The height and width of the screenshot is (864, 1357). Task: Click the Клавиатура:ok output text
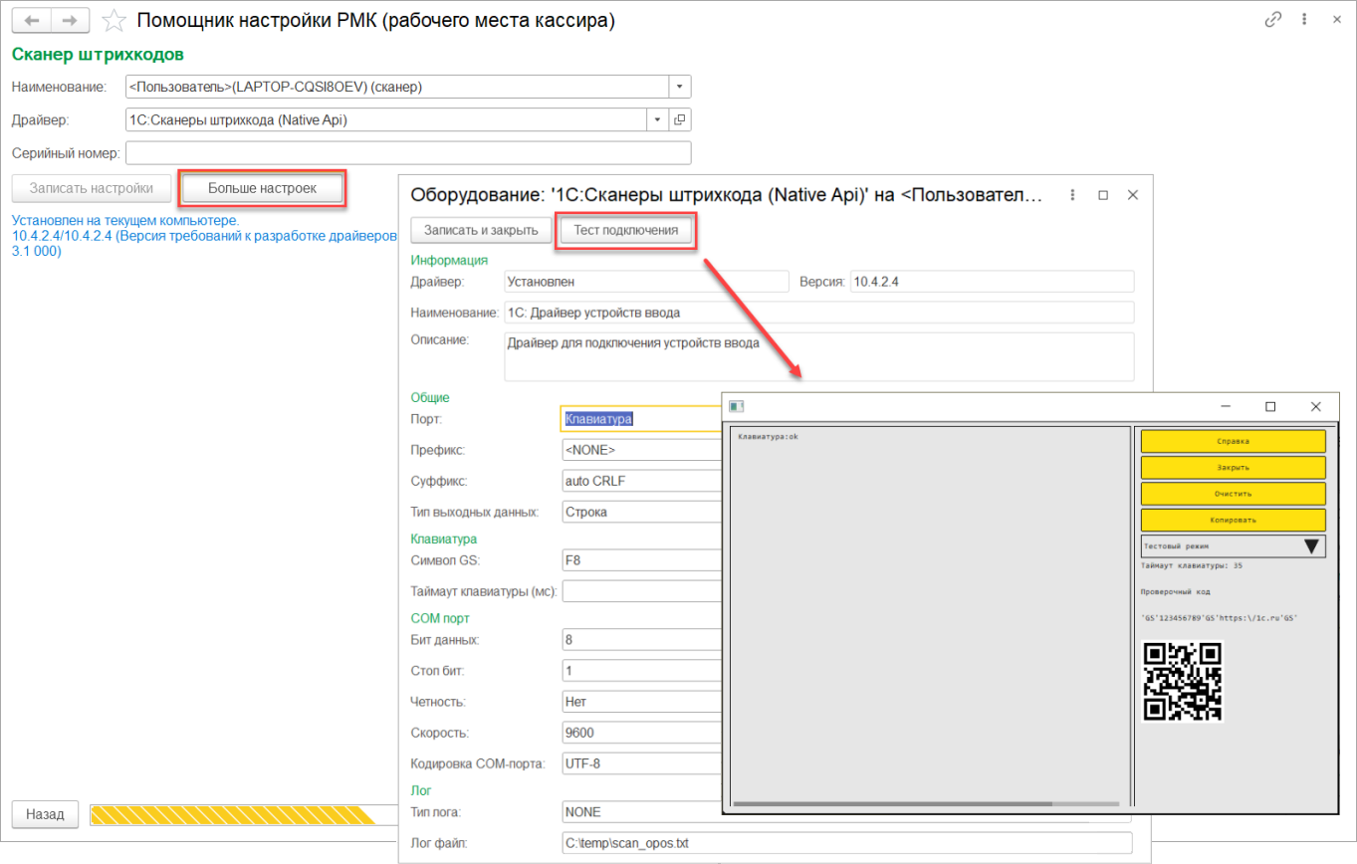click(x=769, y=436)
